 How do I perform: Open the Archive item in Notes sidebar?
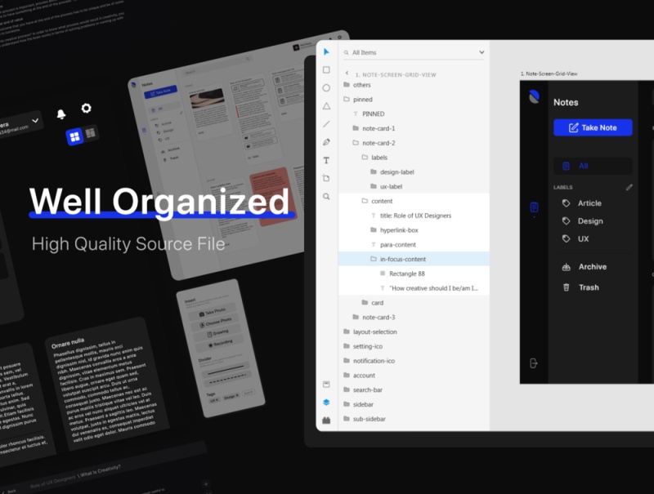point(592,267)
